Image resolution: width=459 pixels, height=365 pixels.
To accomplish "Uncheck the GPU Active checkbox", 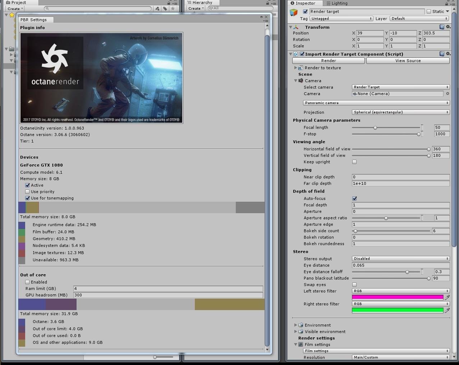I will tap(27, 185).
